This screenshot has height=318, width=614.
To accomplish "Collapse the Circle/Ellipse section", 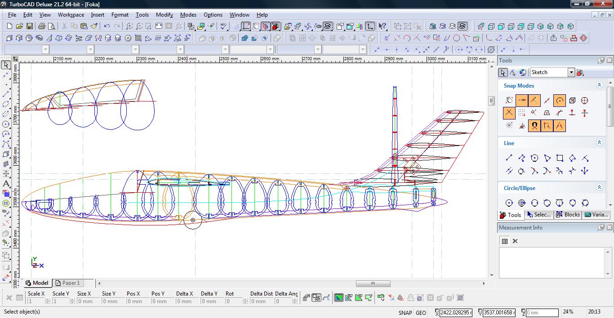I will pyautogui.click(x=599, y=187).
